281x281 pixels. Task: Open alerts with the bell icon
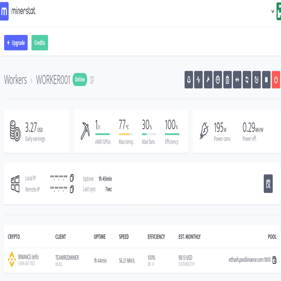[189, 79]
